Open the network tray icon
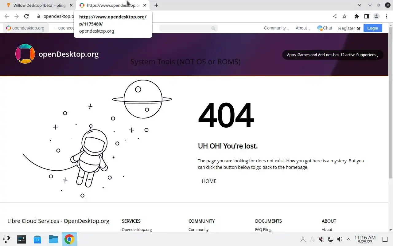 coord(331,239)
